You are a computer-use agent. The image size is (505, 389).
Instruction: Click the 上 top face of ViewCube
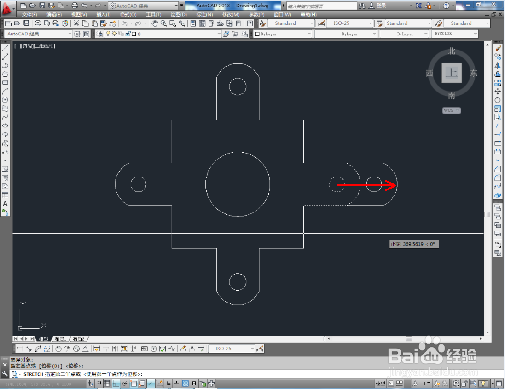pyautogui.click(x=452, y=73)
